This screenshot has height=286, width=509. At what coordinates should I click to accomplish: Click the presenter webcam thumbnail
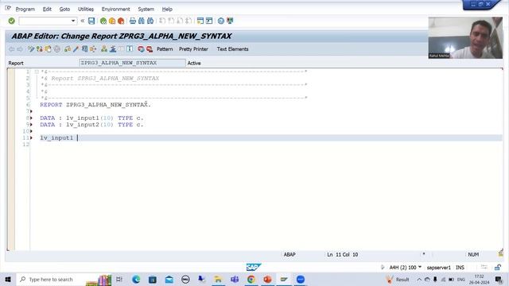click(465, 37)
